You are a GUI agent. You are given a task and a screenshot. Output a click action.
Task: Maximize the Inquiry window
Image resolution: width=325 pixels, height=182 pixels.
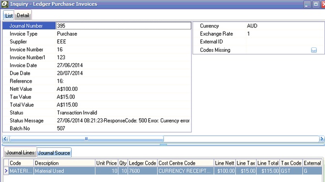316,4
